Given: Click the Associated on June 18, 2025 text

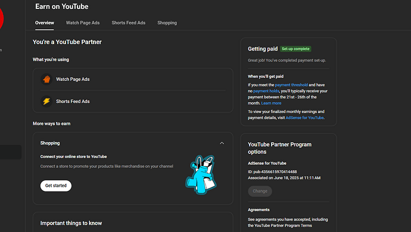Looking at the screenshot, I should pyautogui.click(x=284, y=178).
